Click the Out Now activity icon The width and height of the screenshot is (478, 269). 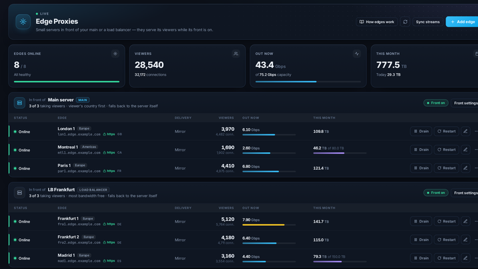coord(357,54)
